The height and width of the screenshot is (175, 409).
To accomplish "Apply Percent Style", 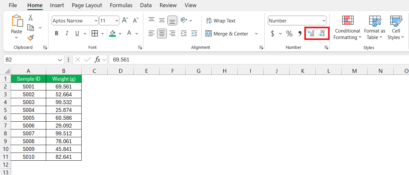I will click(289, 34).
